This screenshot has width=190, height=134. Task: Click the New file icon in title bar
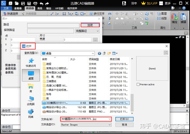[x=11, y=3]
